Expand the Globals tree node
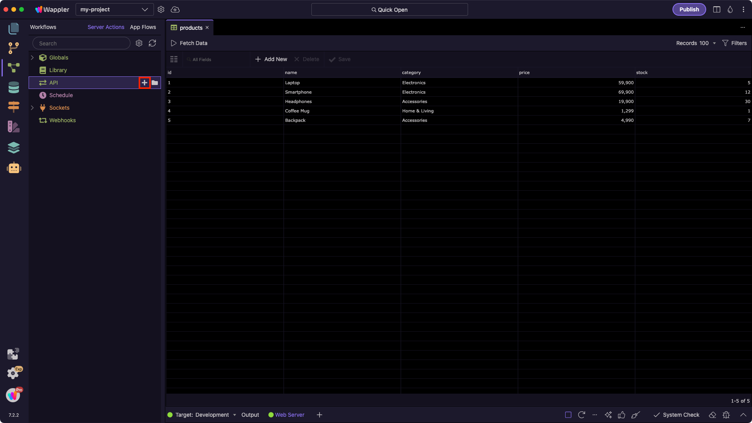Viewport: 752px width, 423px height. (33, 58)
